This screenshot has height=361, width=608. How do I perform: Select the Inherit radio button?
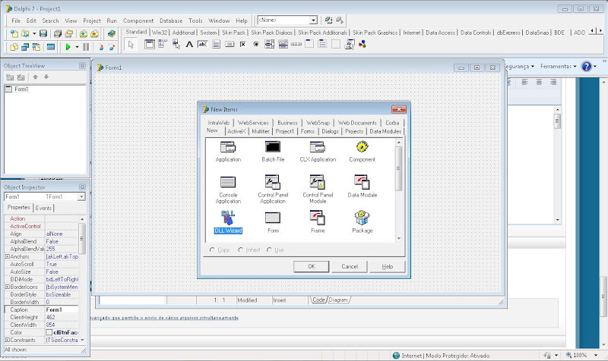coord(240,250)
